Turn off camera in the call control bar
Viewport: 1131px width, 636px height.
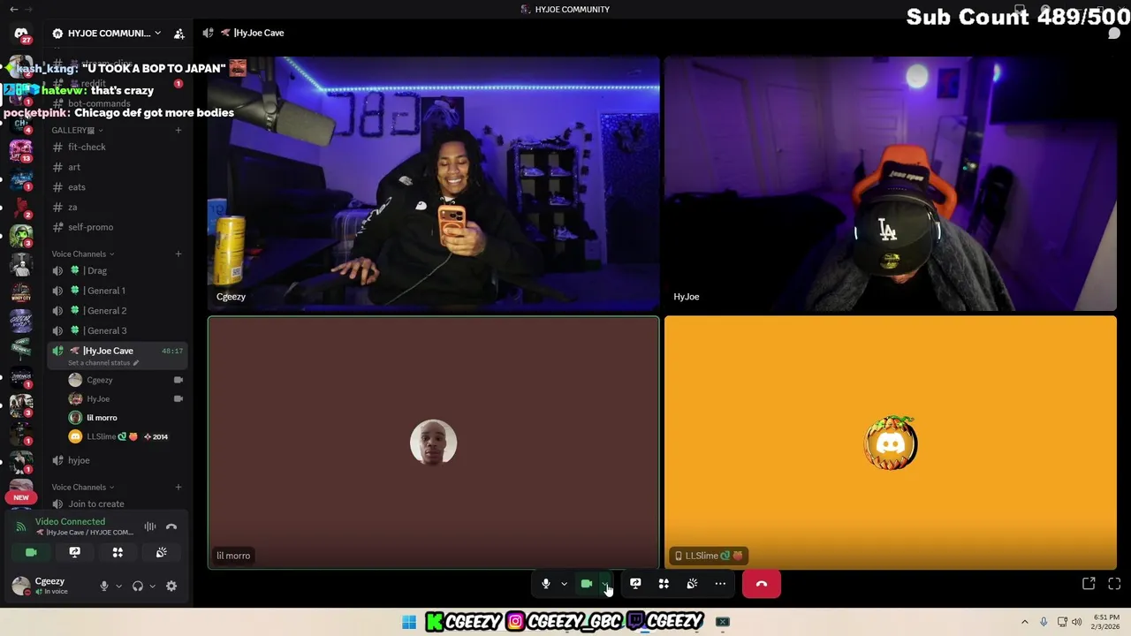[x=586, y=584]
